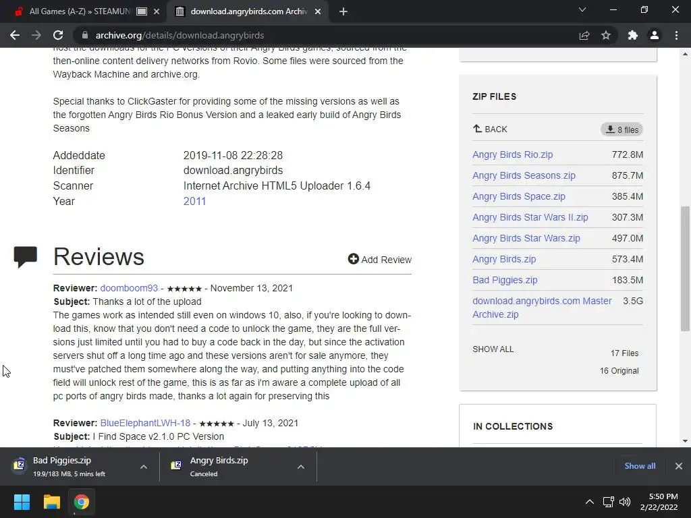The width and height of the screenshot is (691, 518).
Task: Click the lock icon in address bar
Action: [x=85, y=35]
